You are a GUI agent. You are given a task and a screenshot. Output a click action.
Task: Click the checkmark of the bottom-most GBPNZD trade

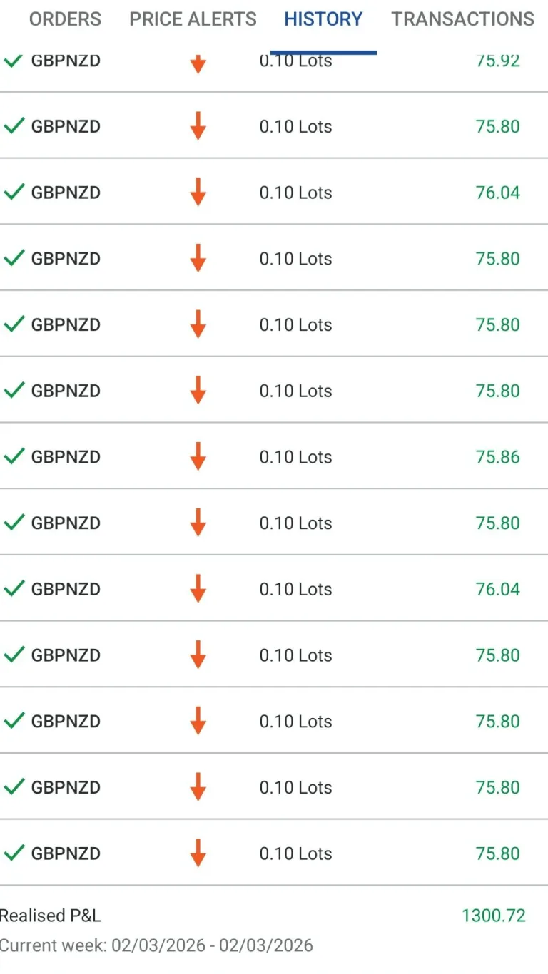tap(14, 853)
